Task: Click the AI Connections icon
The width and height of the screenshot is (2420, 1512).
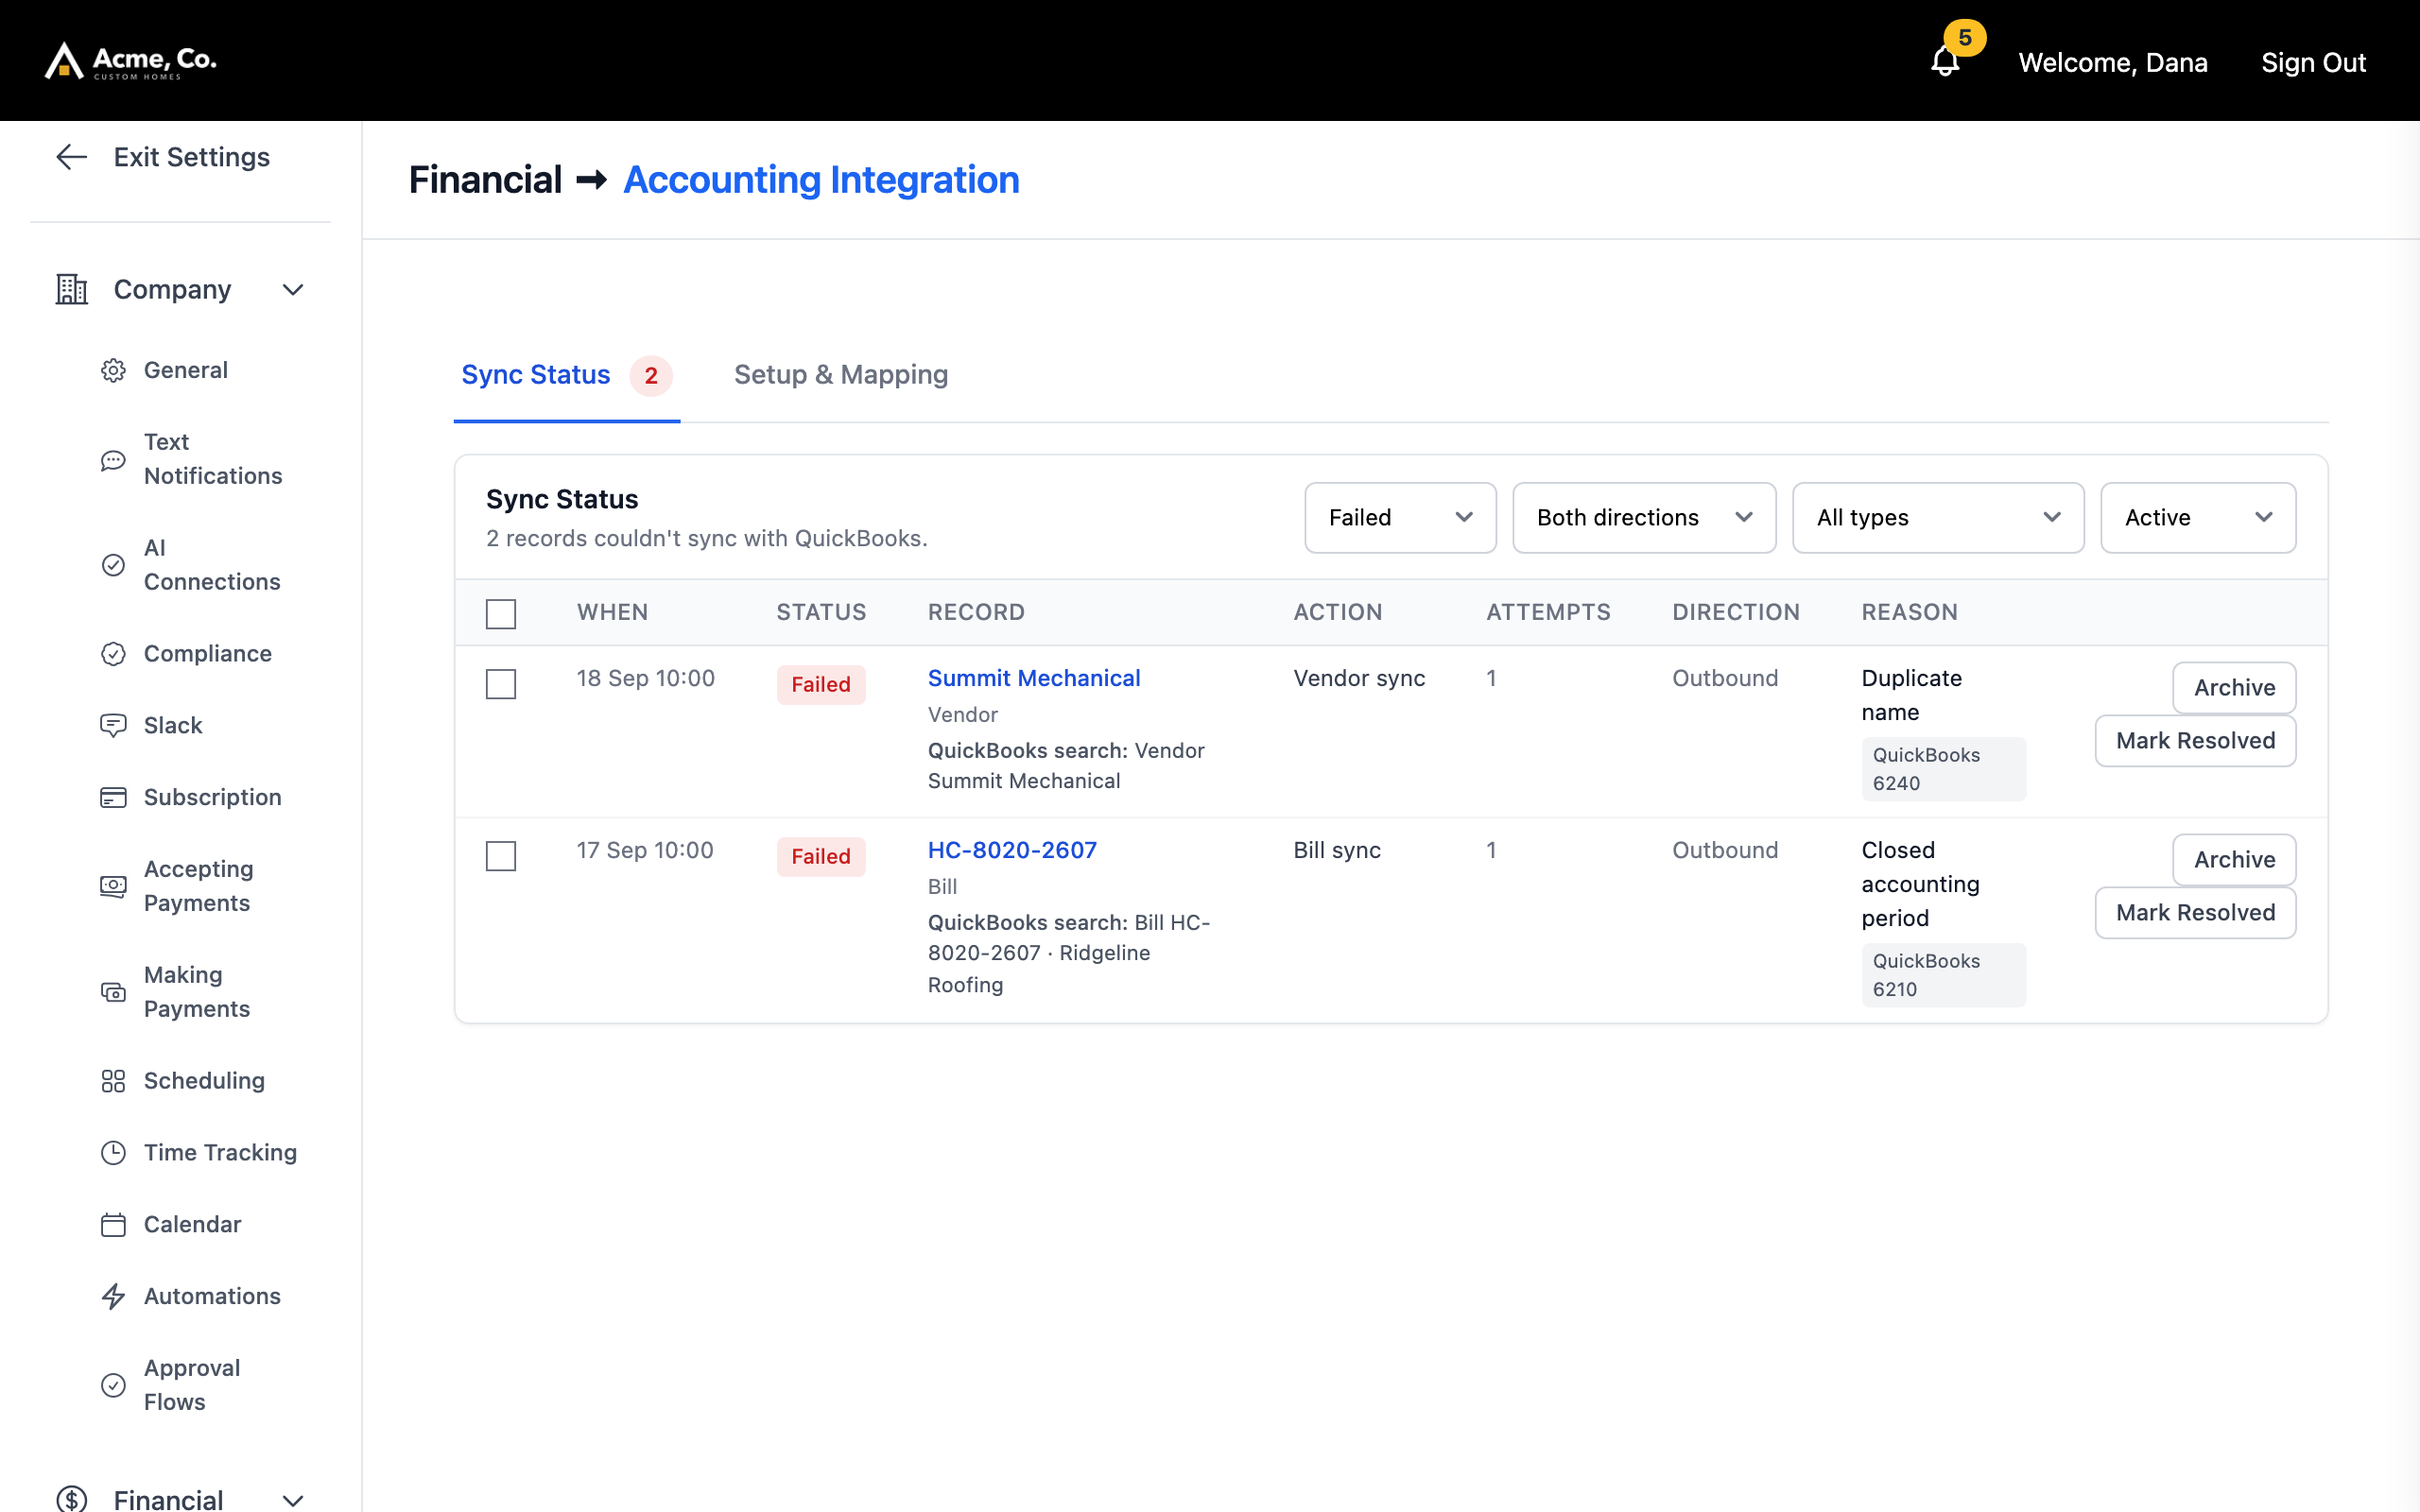Action: pyautogui.click(x=113, y=565)
